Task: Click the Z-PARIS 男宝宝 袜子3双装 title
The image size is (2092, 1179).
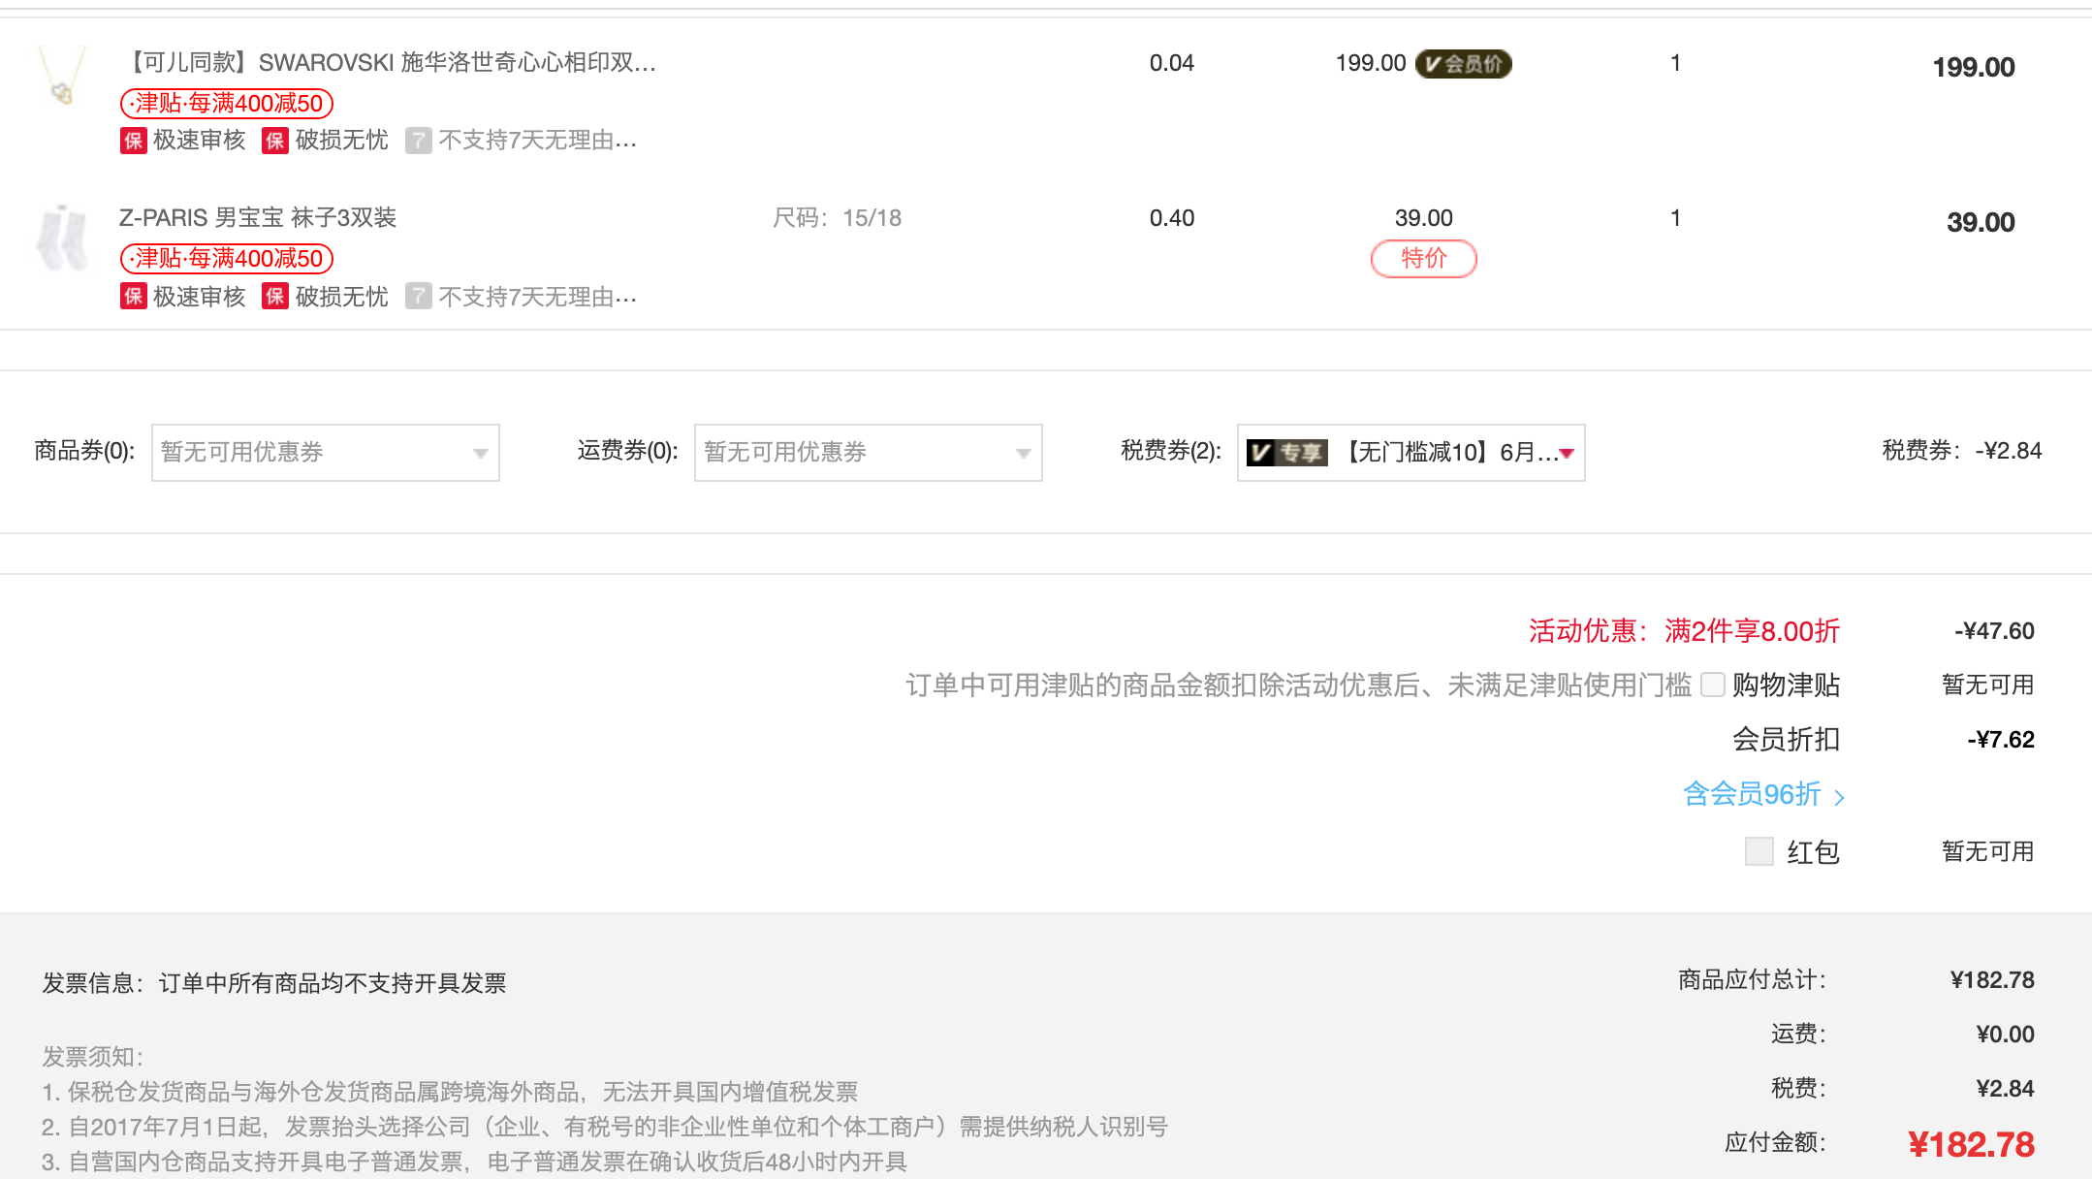Action: coord(258,218)
